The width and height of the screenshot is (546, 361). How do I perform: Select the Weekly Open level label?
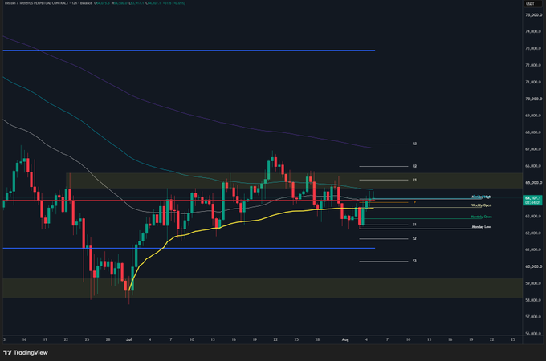(481, 205)
